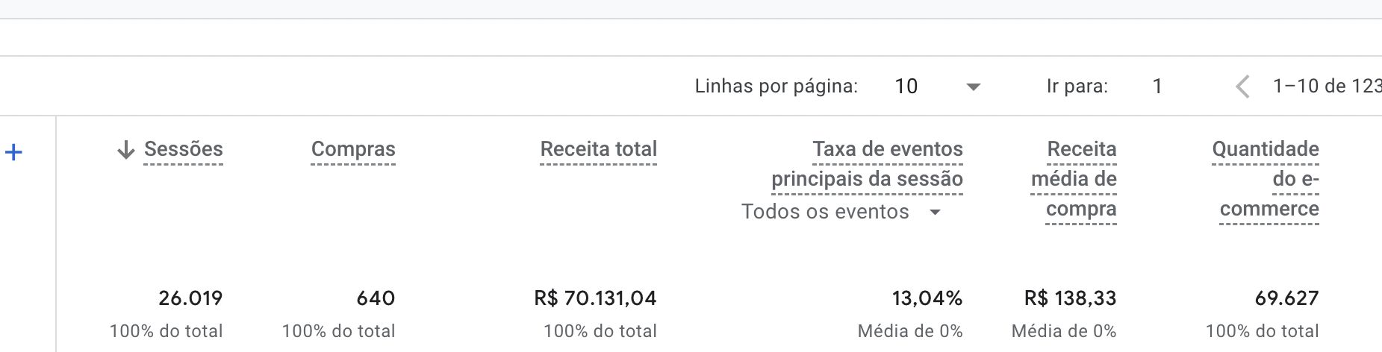Click the 640 purchases total value
Screen dimensions: 1382x352
376,298
